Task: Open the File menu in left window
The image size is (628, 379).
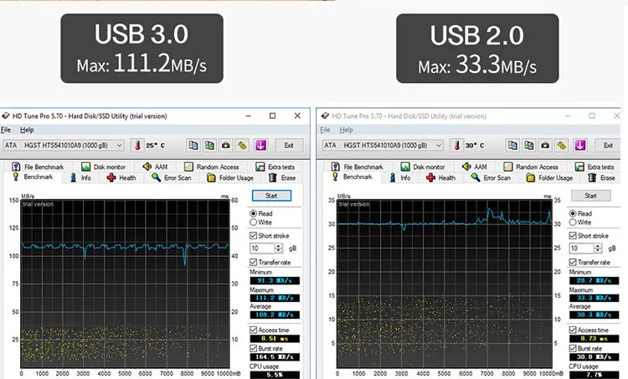Action: tap(6, 131)
